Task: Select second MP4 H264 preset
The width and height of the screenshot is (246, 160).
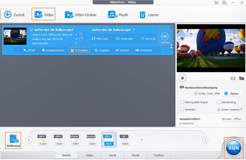Action: [59, 140]
